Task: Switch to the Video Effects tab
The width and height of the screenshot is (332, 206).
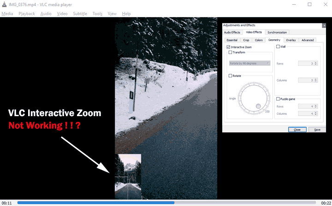Action: click(254, 32)
